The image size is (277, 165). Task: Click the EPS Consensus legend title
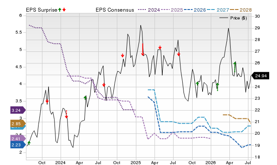point(115,10)
